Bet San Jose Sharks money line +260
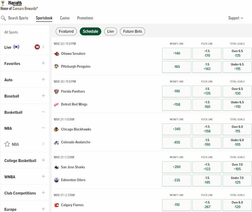 176,167
